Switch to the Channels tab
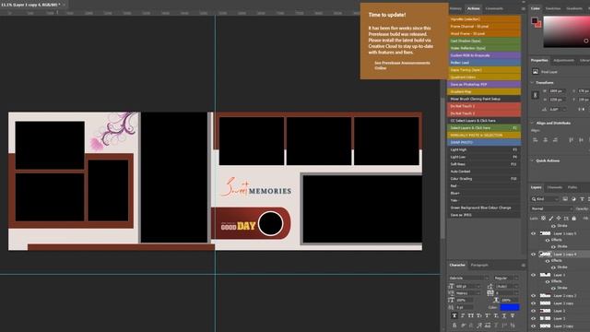590x332 pixels. [555, 187]
